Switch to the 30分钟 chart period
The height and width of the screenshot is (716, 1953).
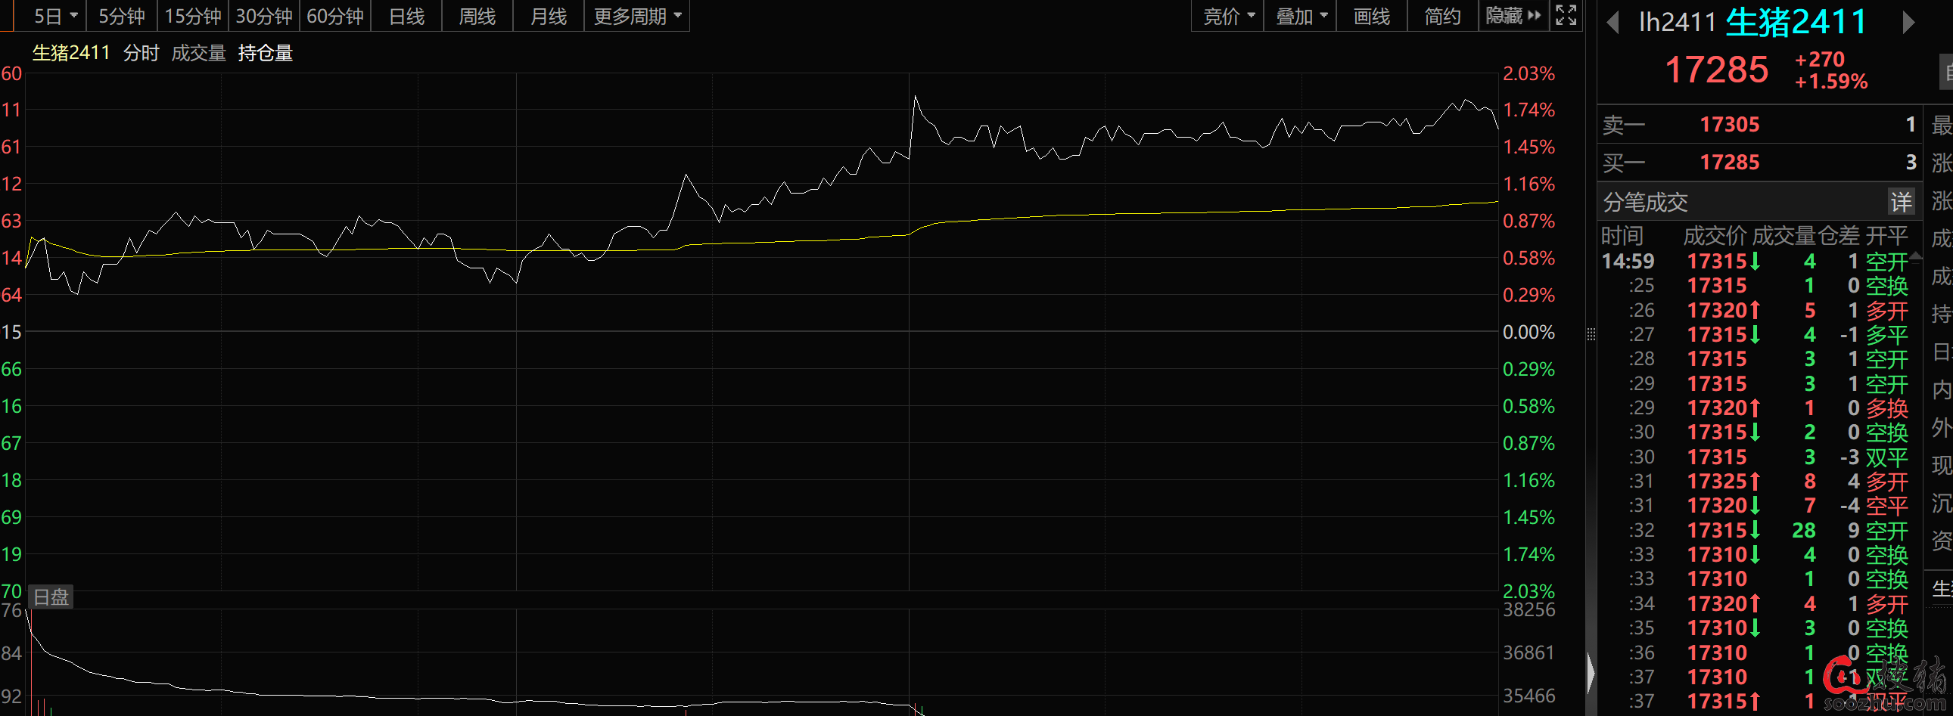(264, 16)
